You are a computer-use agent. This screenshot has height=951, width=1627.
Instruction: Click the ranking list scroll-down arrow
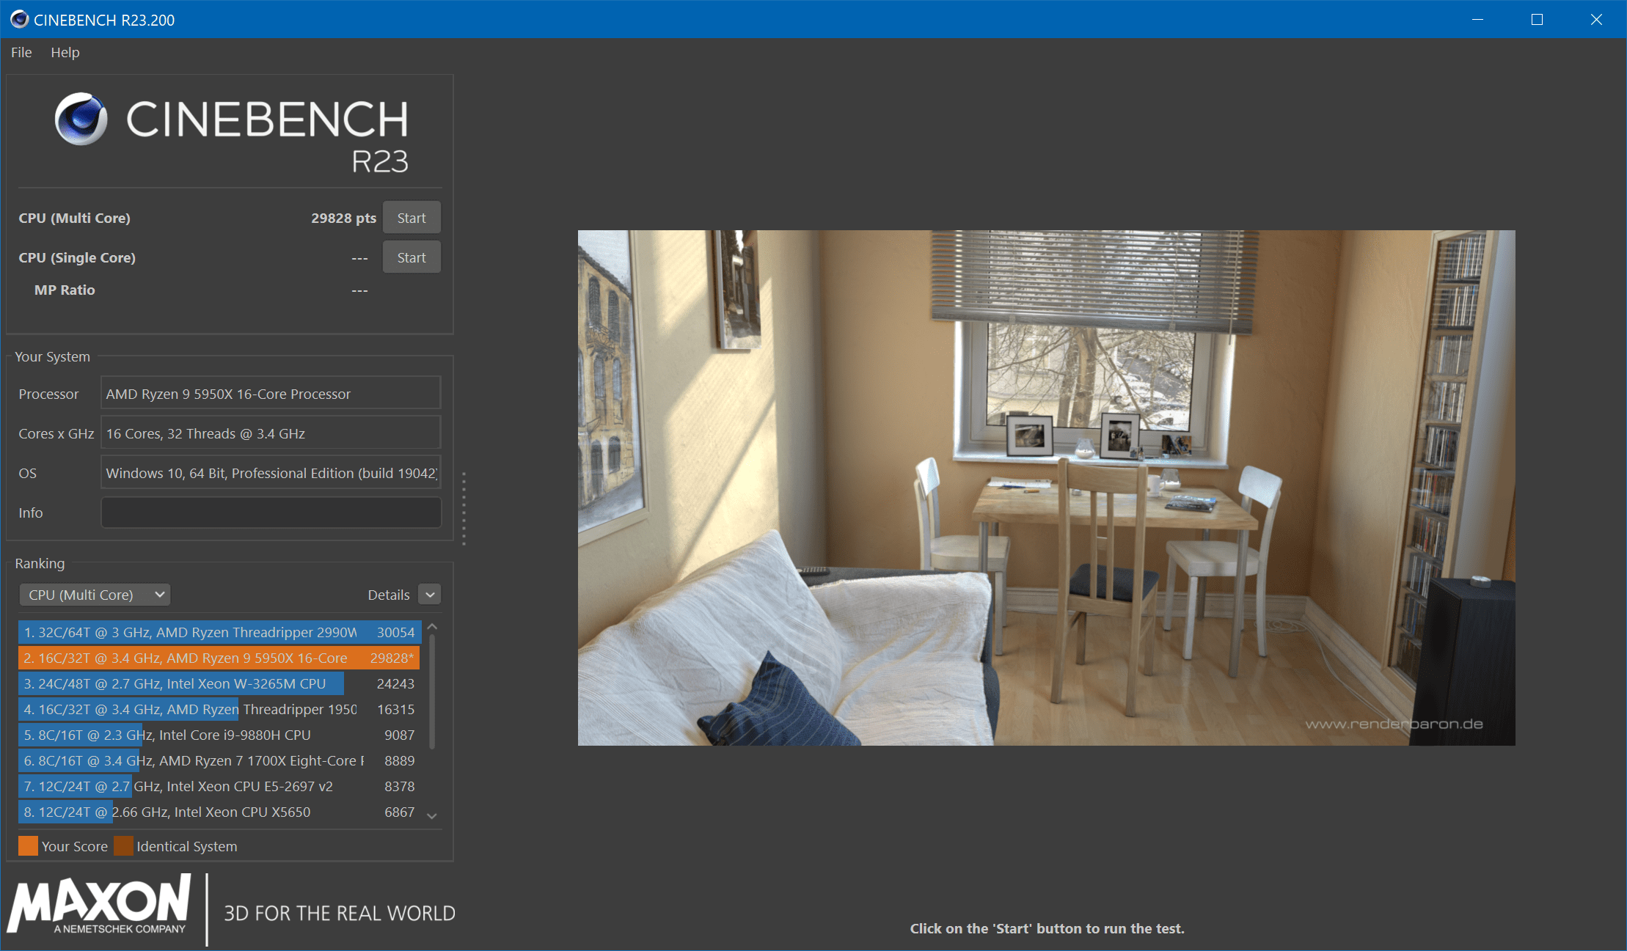pos(432,815)
